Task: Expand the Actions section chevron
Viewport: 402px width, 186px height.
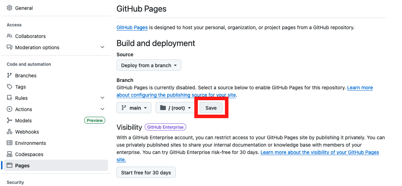Action: coord(102,109)
